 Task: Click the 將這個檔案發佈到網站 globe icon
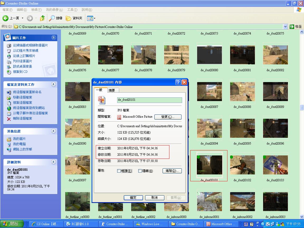click(x=9, y=108)
